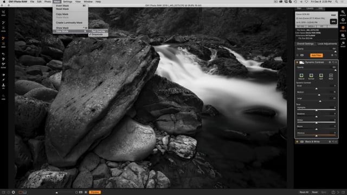The height and width of the screenshot is (195, 347).
Task: Open the Browse module
Action: [x=343, y=12]
